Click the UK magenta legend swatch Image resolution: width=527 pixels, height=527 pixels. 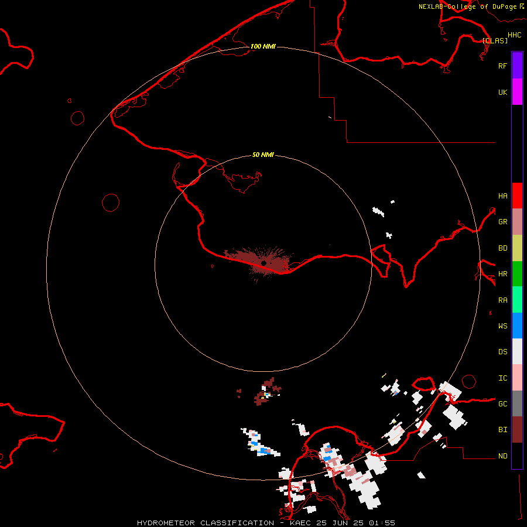coord(517,92)
